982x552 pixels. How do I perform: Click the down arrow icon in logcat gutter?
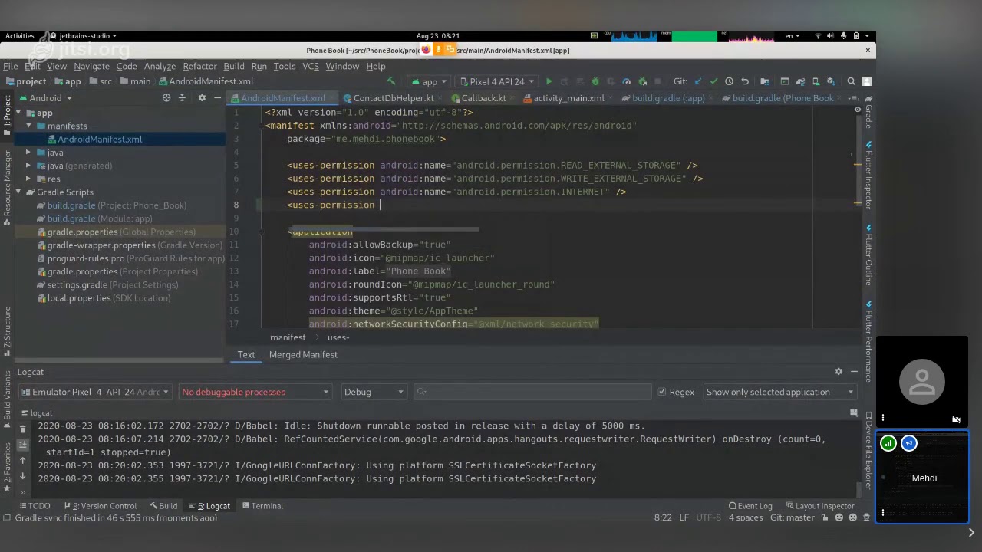click(x=22, y=476)
